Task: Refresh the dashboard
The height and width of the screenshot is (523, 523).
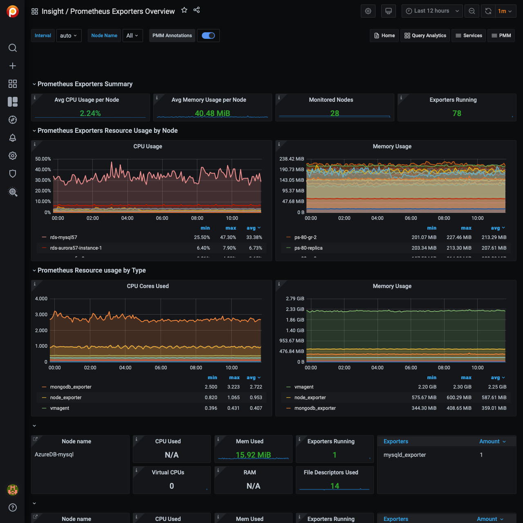Action: [x=488, y=11]
